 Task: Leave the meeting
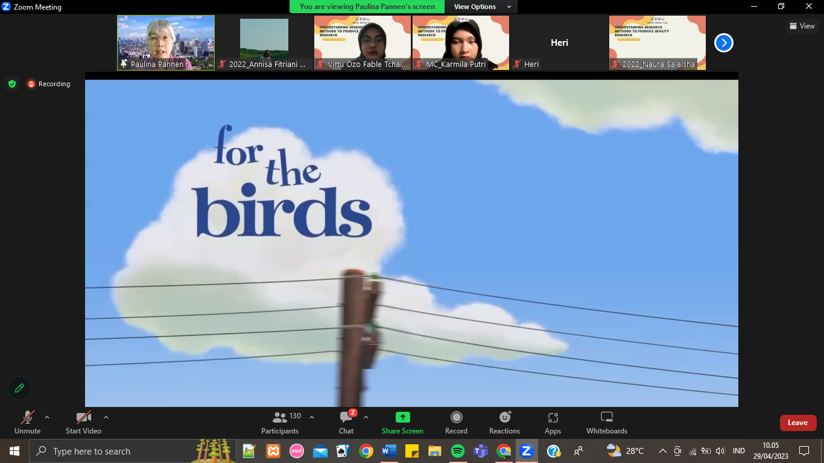pyautogui.click(x=797, y=423)
